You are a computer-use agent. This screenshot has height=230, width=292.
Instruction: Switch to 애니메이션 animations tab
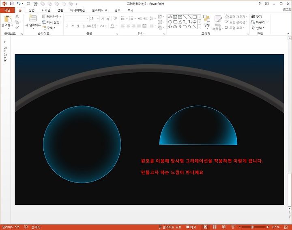point(77,10)
